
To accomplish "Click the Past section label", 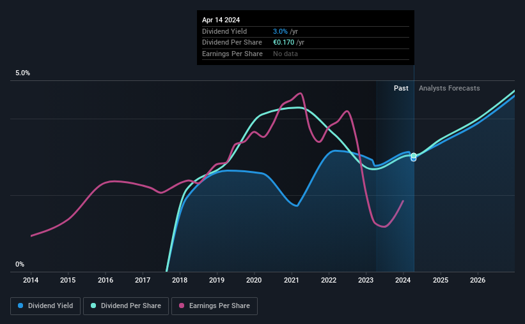I will (401, 88).
